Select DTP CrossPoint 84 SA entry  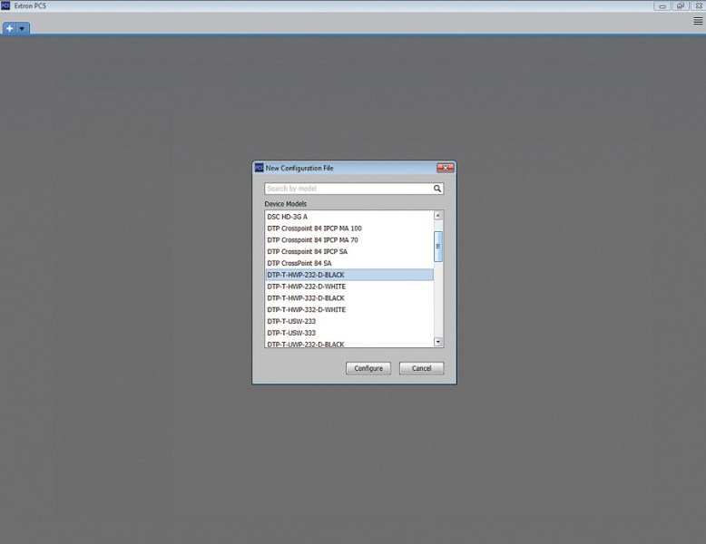click(349, 263)
